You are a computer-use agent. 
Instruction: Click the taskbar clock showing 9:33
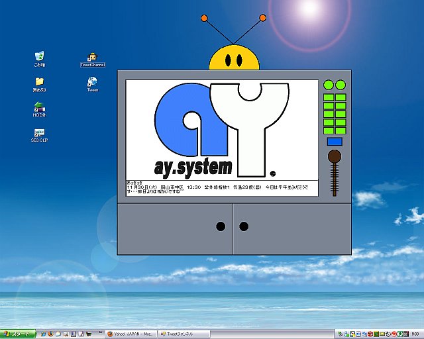click(x=415, y=334)
